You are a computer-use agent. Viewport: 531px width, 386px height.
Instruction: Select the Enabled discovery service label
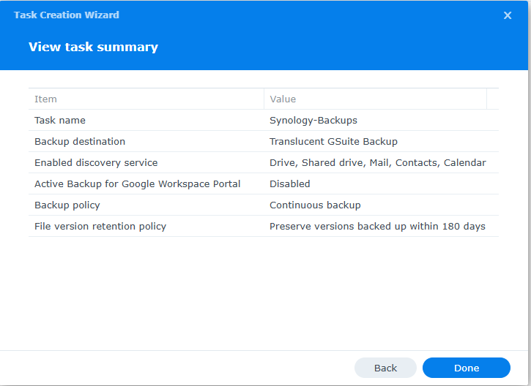pyautogui.click(x=96, y=163)
